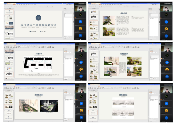Click the green-streak dark avatar in top-right screenshot
Image resolution: width=177 pixels, height=125 pixels.
[166, 15]
